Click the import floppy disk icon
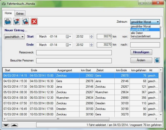The height and width of the screenshot is (130, 166). (x=25, y=21)
